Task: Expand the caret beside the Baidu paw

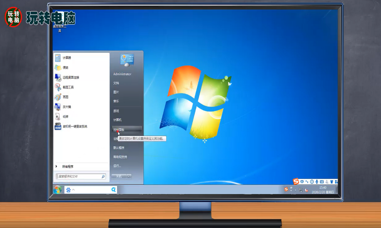Action: [x=74, y=190]
